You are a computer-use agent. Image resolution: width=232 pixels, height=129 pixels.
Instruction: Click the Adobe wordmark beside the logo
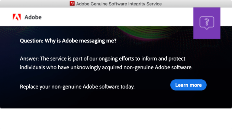coord(33,17)
